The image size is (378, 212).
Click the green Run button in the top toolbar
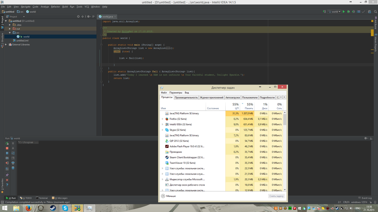tap(344, 12)
